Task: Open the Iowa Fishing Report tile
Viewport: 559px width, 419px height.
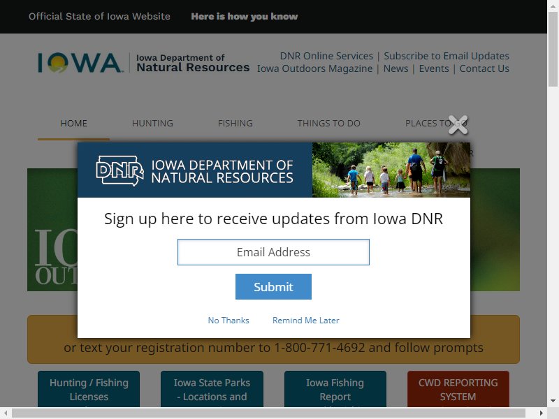Action: point(335,389)
